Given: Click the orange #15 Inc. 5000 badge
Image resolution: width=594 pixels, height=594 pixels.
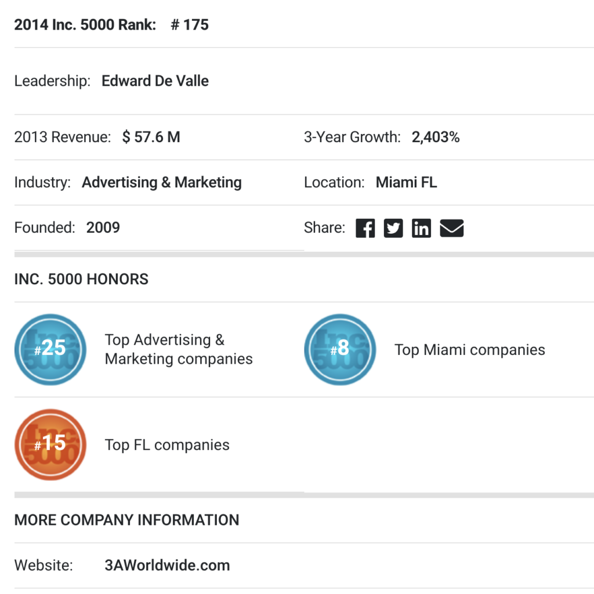Looking at the screenshot, I should tap(50, 444).
